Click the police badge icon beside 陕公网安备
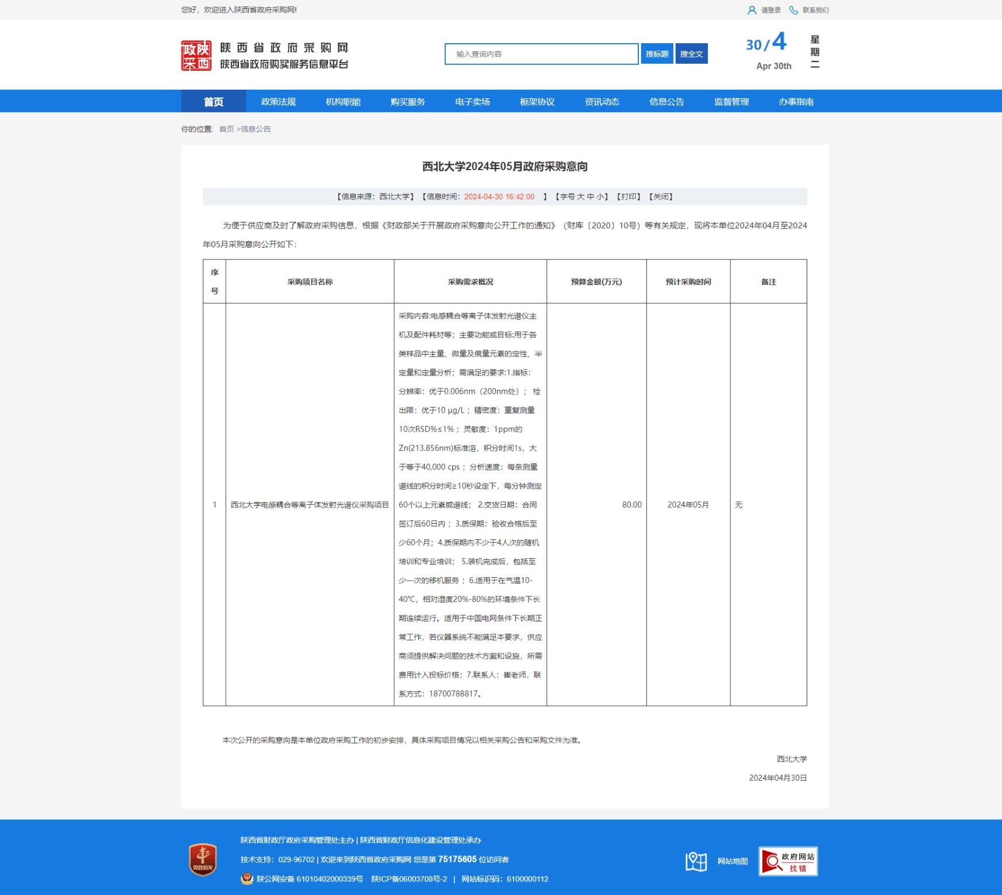Screen dimensions: 1002x895 [247, 878]
